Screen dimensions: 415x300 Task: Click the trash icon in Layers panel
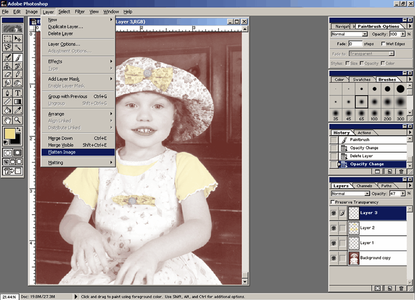[401, 288]
